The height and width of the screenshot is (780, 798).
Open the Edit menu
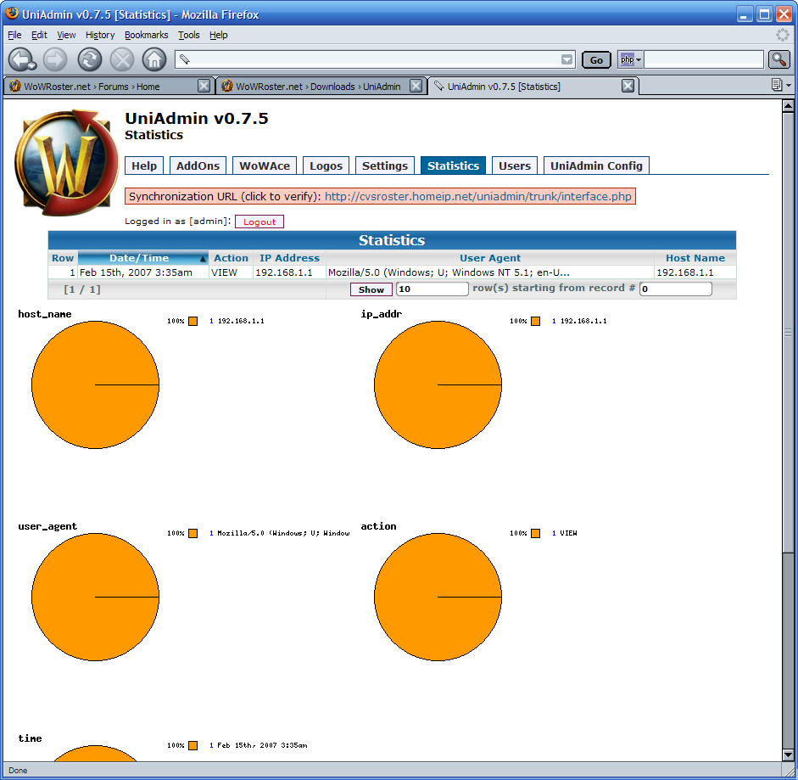[39, 35]
